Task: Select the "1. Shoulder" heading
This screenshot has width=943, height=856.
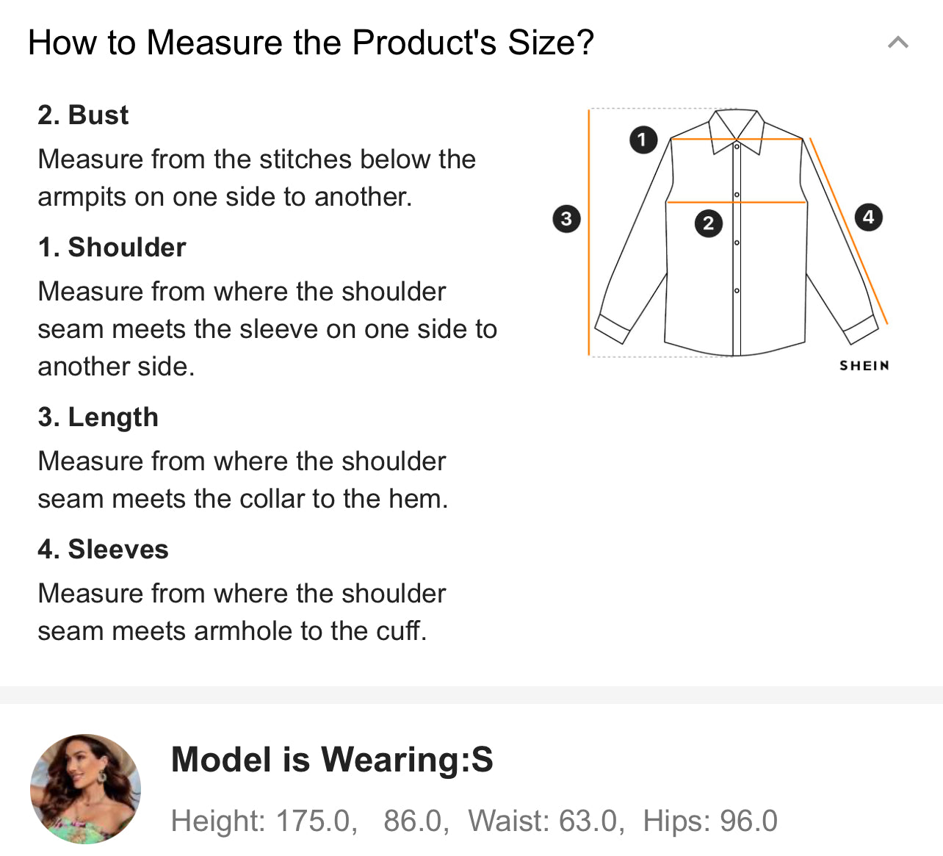Action: [112, 248]
